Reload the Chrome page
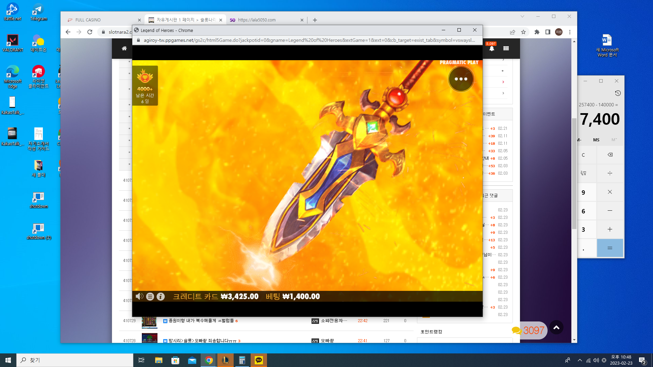The image size is (653, 367). (x=90, y=32)
